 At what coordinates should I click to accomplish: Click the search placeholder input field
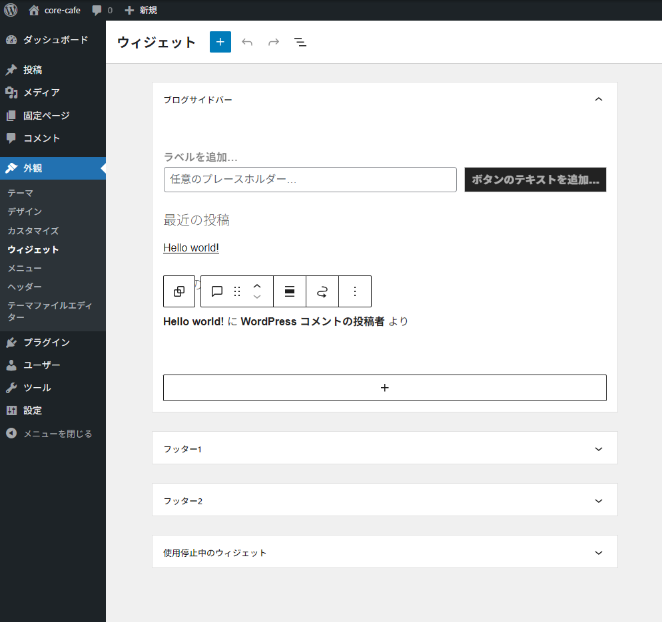point(310,180)
